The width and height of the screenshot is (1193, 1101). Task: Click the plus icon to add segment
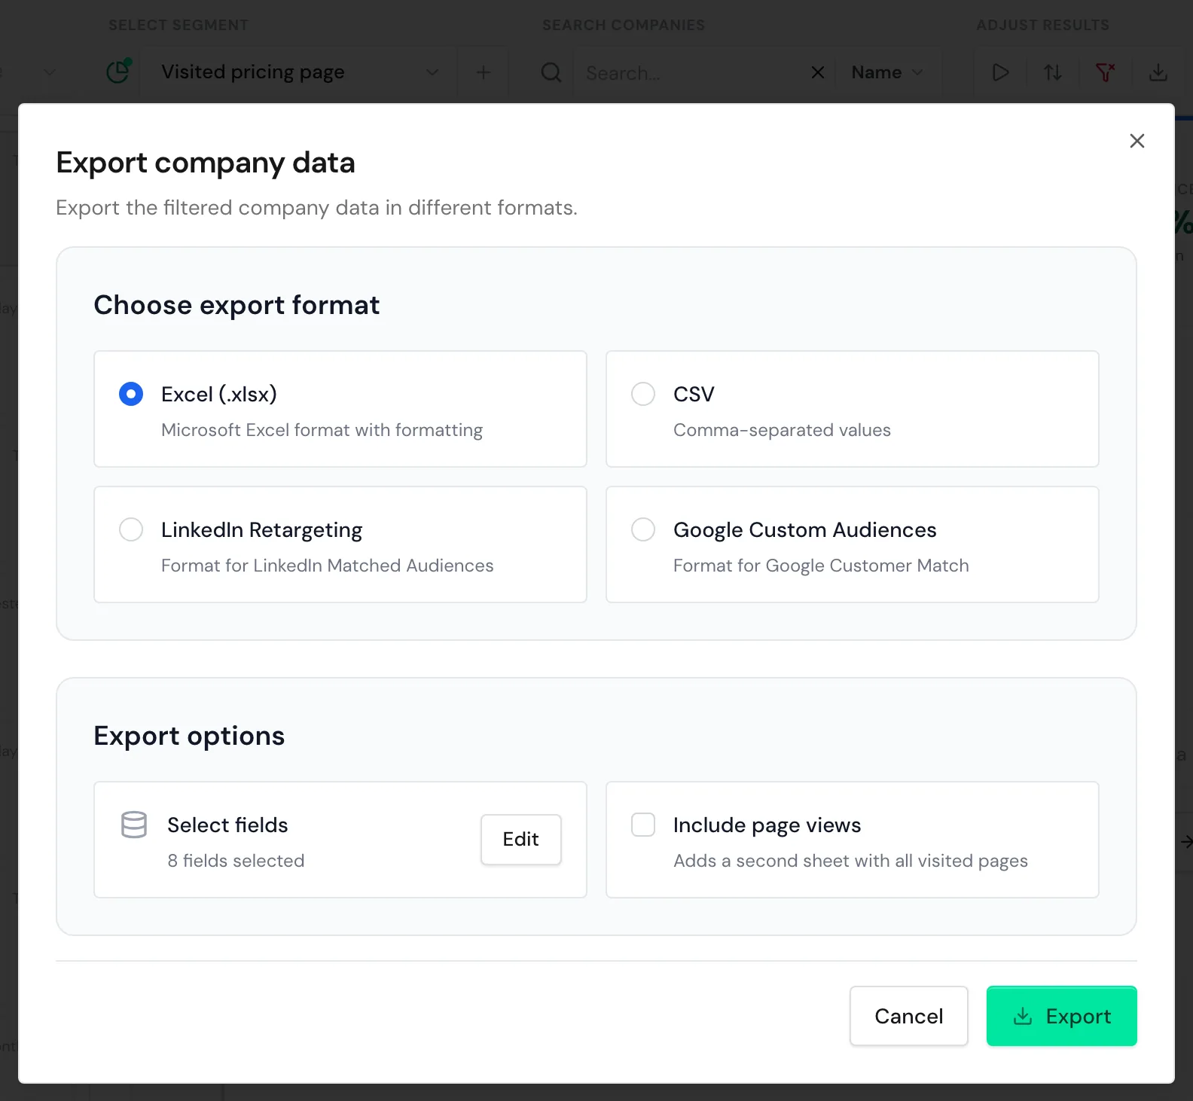pyautogui.click(x=484, y=72)
